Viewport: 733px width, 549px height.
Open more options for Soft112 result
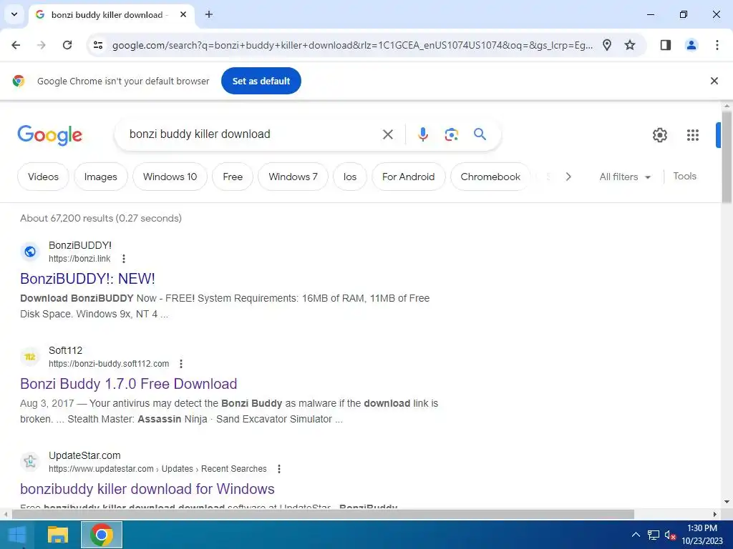pyautogui.click(x=181, y=364)
